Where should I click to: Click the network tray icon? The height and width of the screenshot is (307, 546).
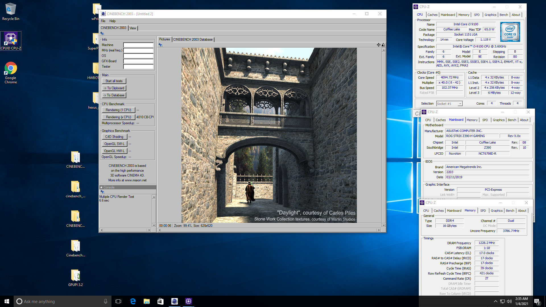tap(502, 301)
